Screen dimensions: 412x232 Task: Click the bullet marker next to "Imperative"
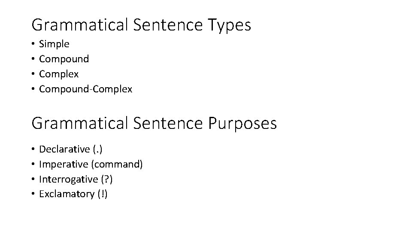[x=33, y=164]
